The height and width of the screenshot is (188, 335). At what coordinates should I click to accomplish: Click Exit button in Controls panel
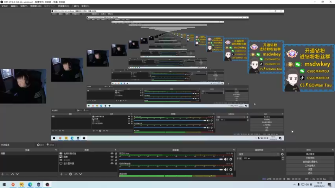[310, 173]
